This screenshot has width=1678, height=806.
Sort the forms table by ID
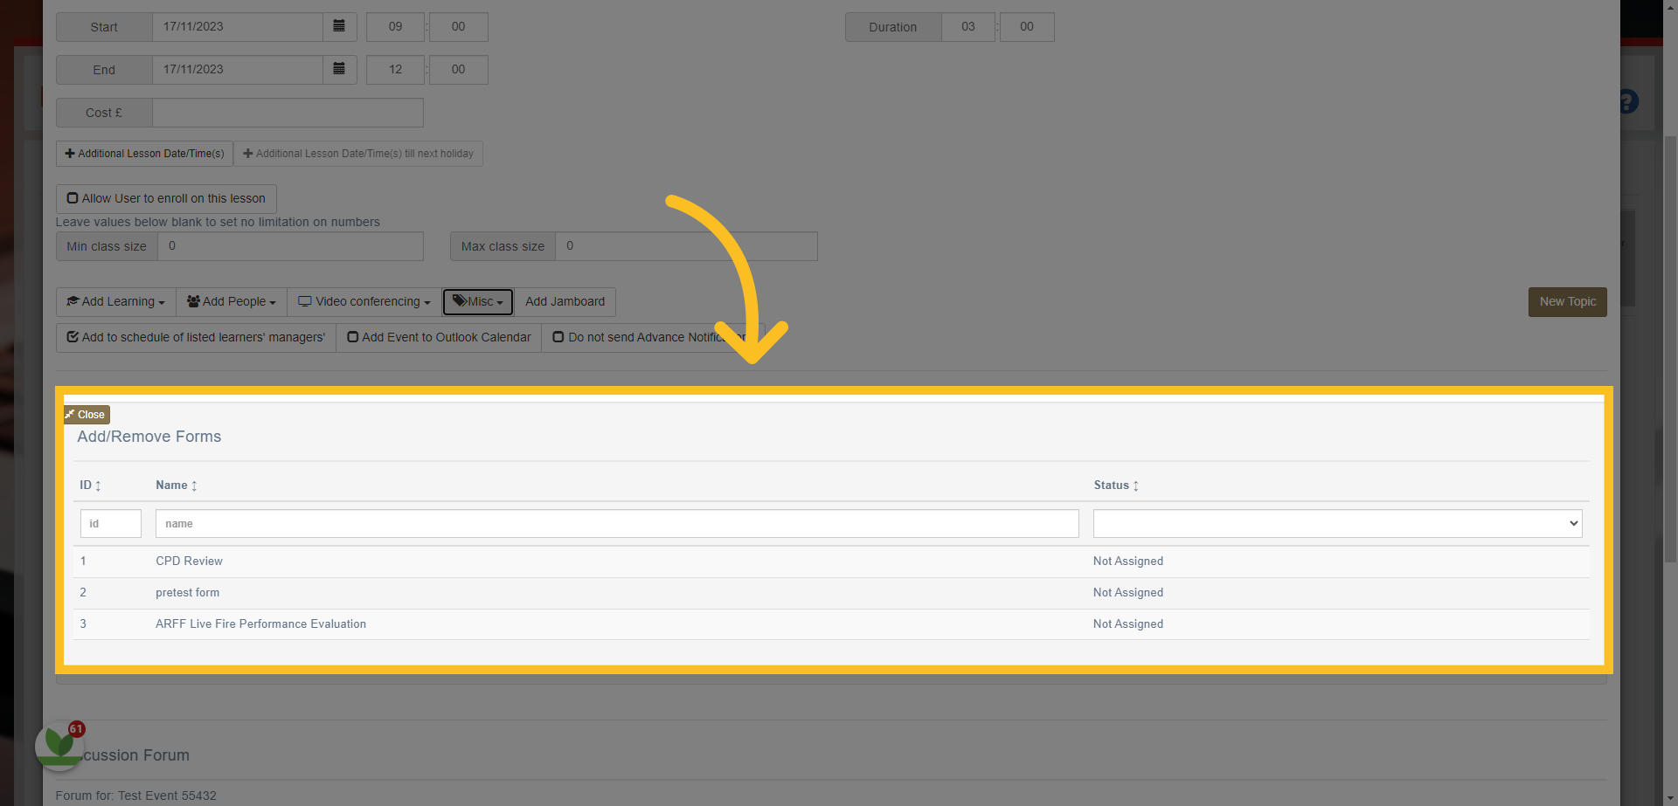coord(90,485)
